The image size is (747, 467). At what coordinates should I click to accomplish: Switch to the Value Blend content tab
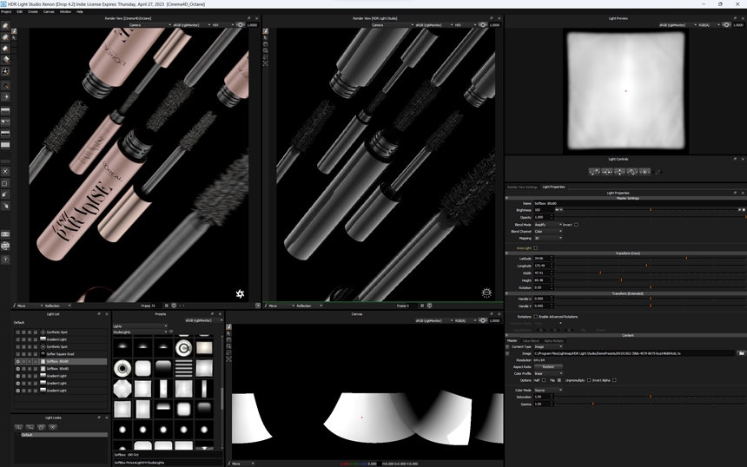click(531, 341)
